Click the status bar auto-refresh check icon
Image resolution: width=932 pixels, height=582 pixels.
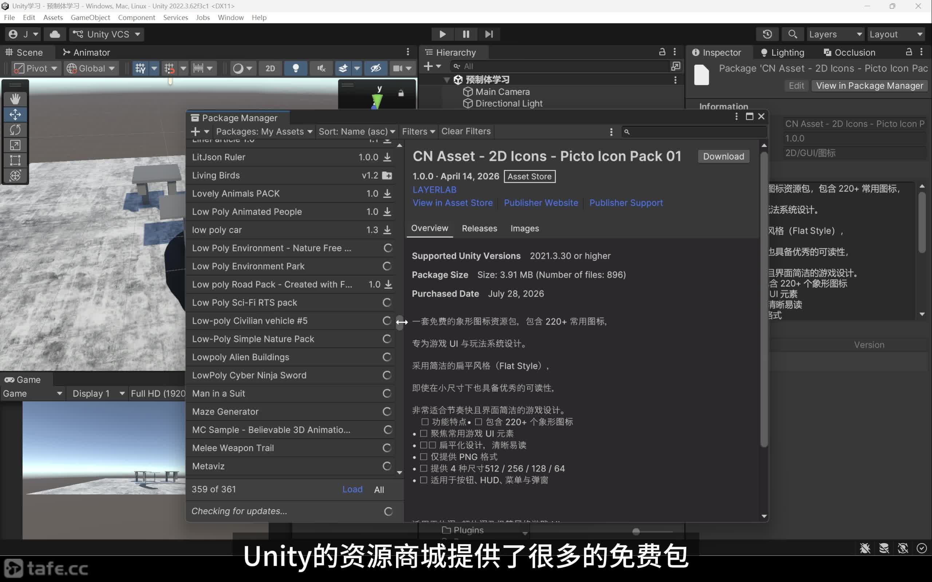click(x=921, y=548)
